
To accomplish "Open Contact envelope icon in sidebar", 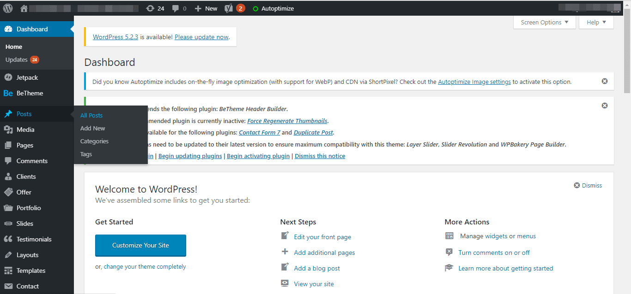I will click(8, 286).
